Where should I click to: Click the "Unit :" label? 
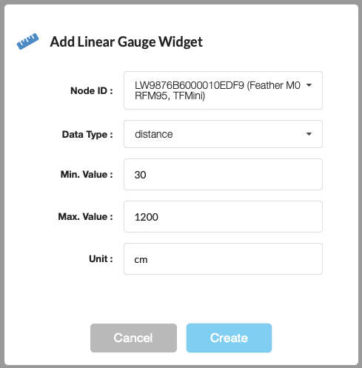pyautogui.click(x=101, y=259)
